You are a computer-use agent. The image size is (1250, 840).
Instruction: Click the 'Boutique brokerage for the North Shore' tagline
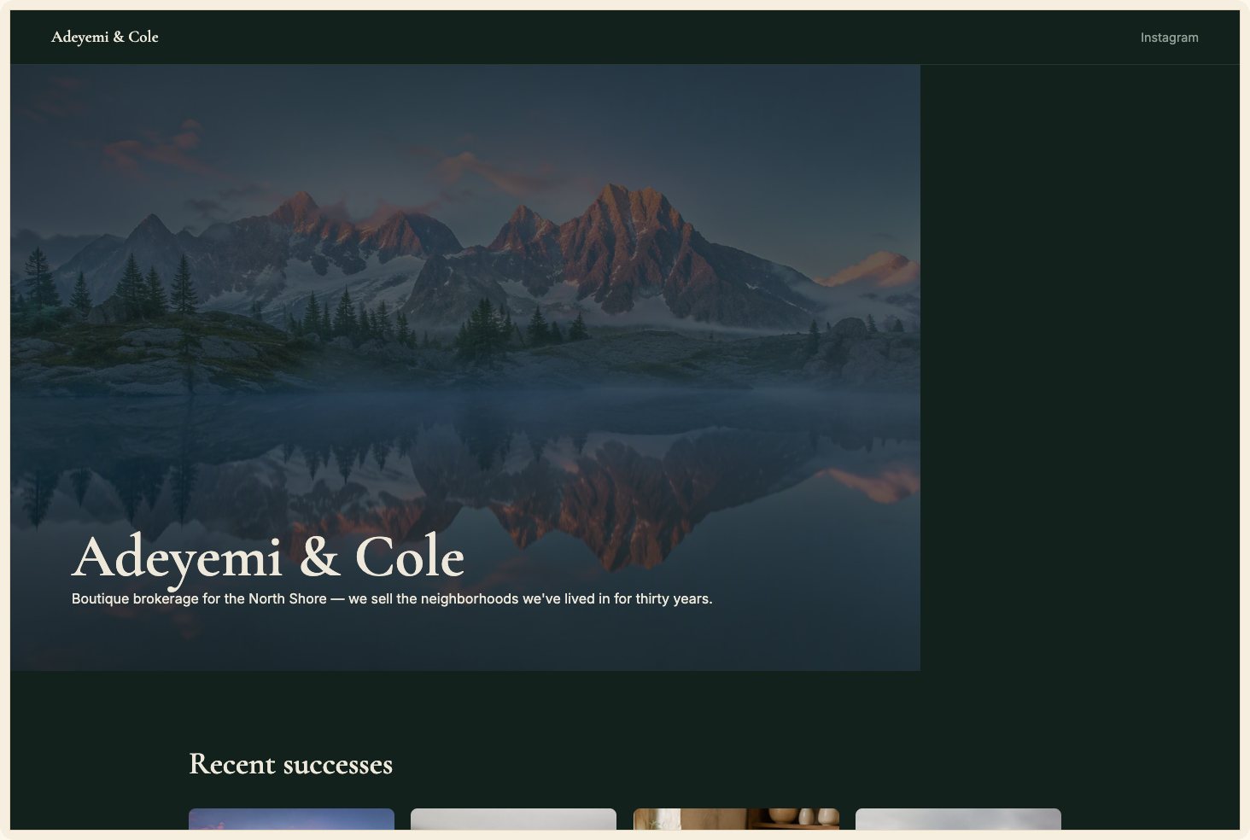pos(392,598)
